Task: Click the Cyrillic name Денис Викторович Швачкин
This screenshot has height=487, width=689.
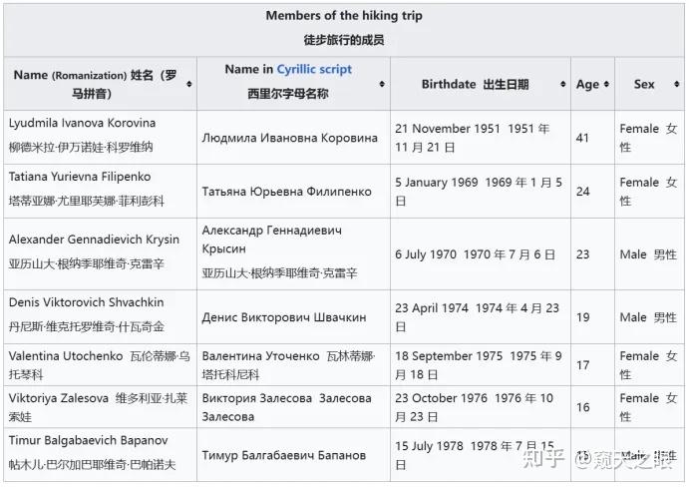Action: 283,317
